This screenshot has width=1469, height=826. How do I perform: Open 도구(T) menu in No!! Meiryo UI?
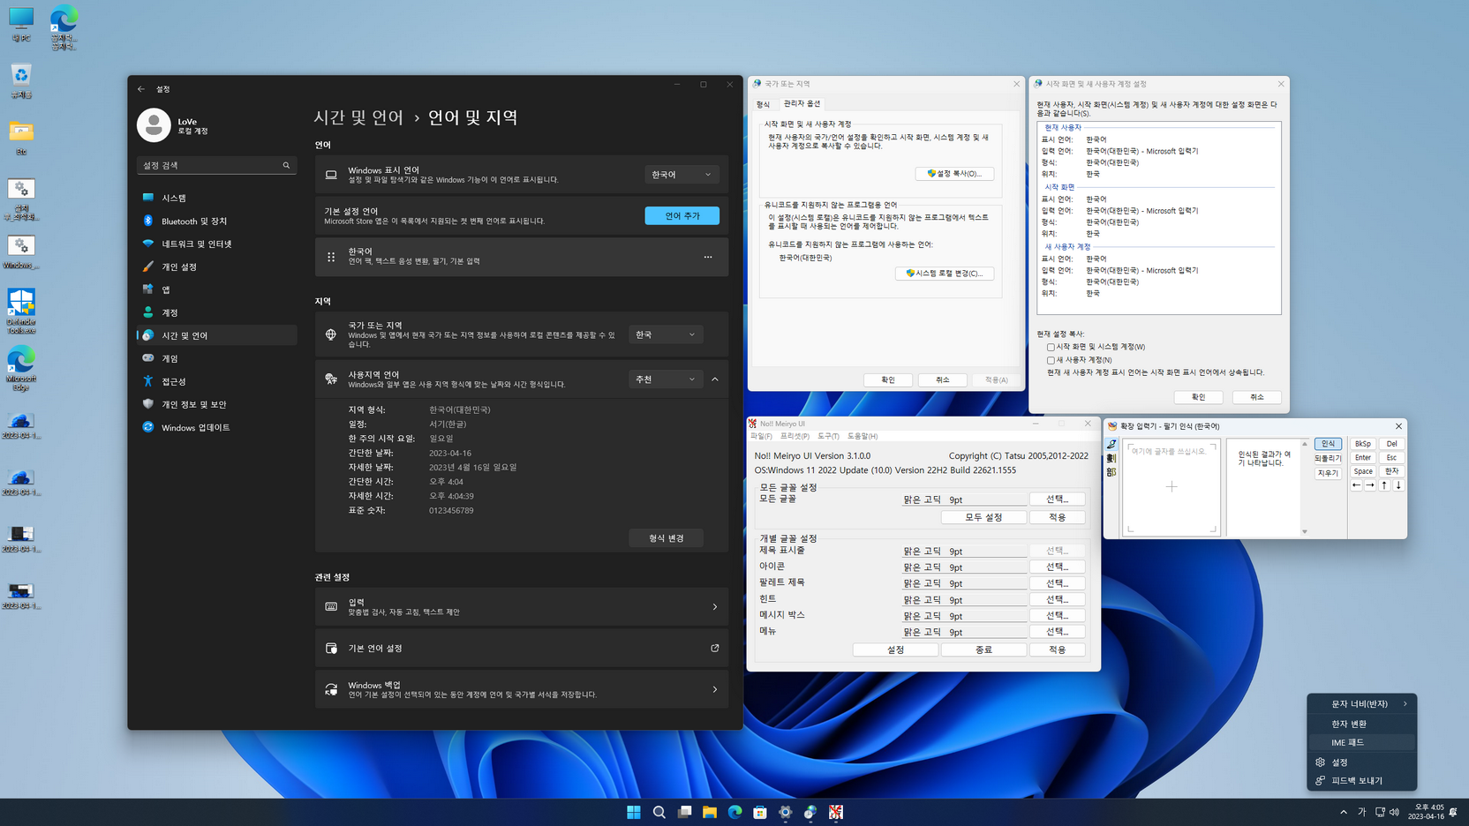(828, 436)
